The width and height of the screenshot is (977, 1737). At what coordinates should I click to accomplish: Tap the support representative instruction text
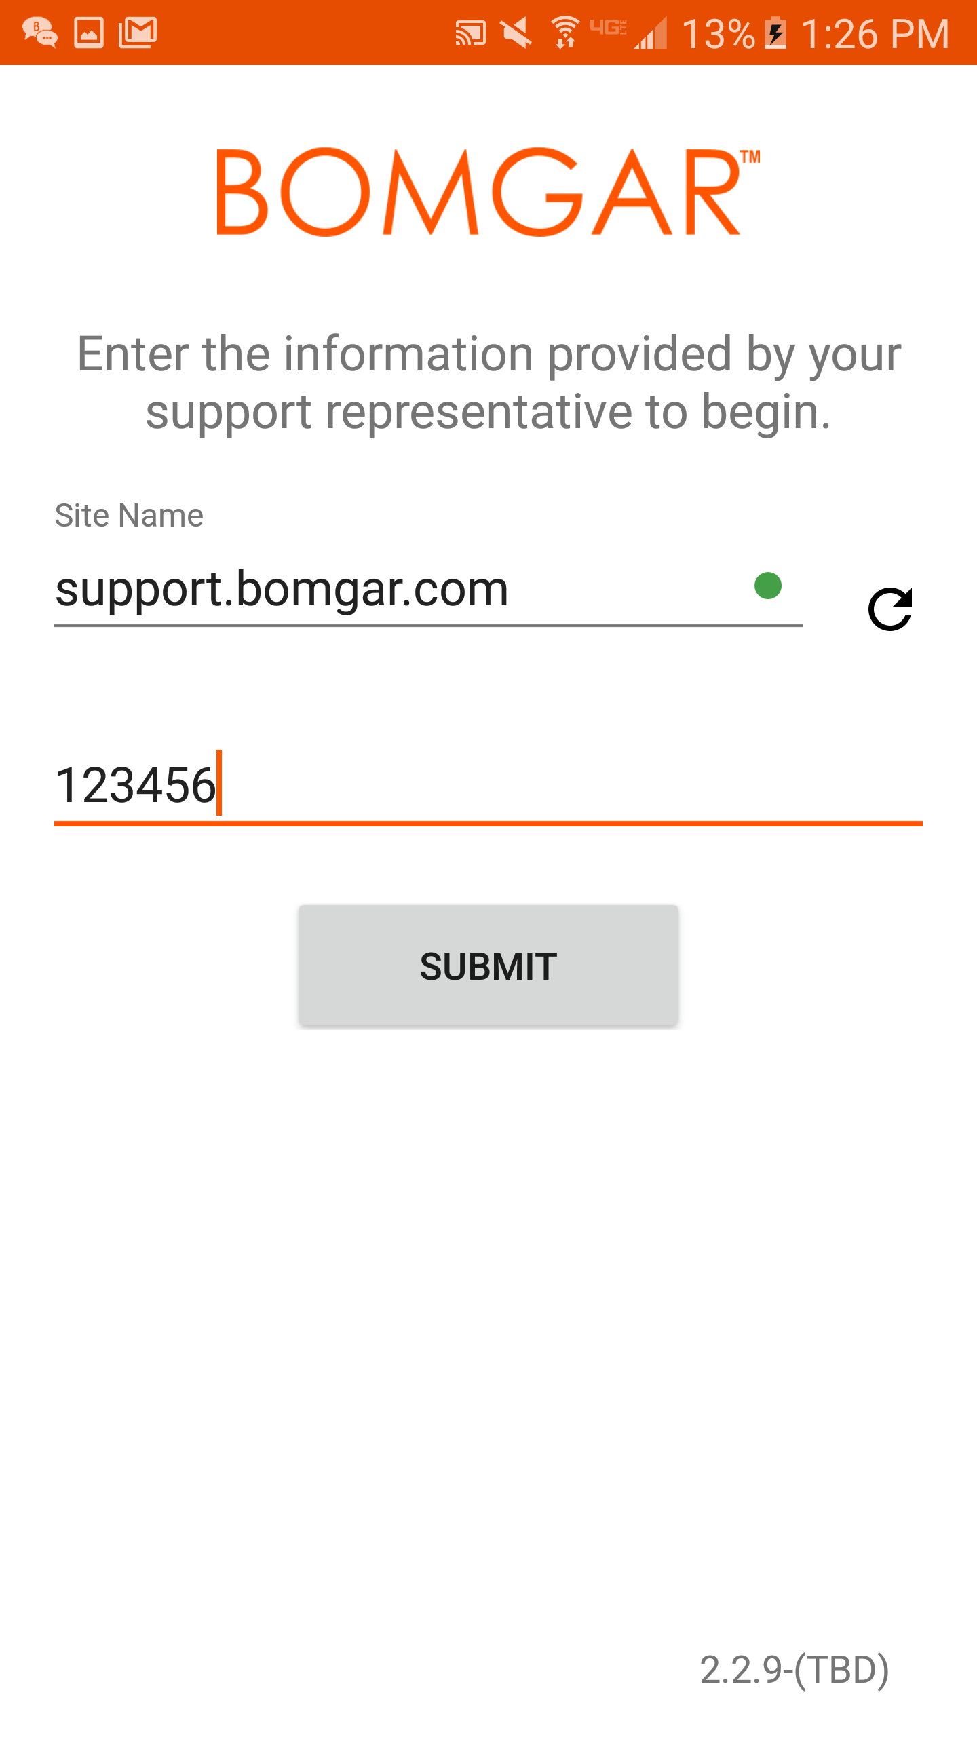point(488,383)
